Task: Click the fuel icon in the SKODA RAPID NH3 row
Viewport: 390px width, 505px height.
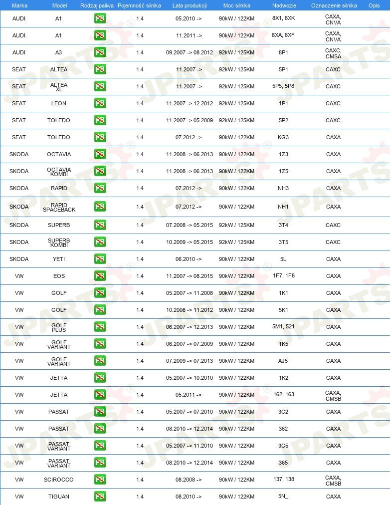Action: pos(100,188)
